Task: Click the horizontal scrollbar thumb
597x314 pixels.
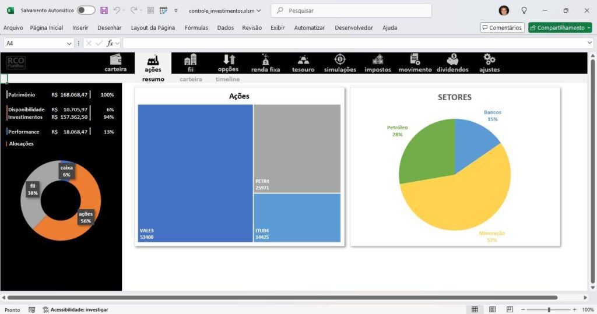Action: pos(282,298)
